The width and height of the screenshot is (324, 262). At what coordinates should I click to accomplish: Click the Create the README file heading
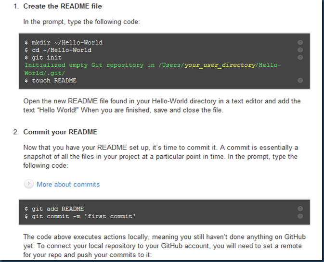[x=63, y=7]
